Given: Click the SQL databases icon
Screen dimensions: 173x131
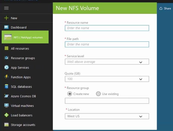Looking at the screenshot, I should pos(6,86).
